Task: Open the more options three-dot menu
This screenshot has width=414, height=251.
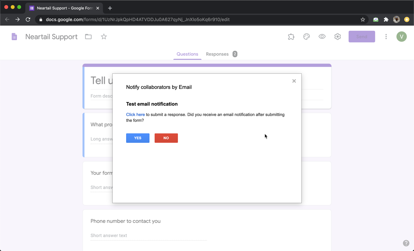Action: tap(386, 37)
